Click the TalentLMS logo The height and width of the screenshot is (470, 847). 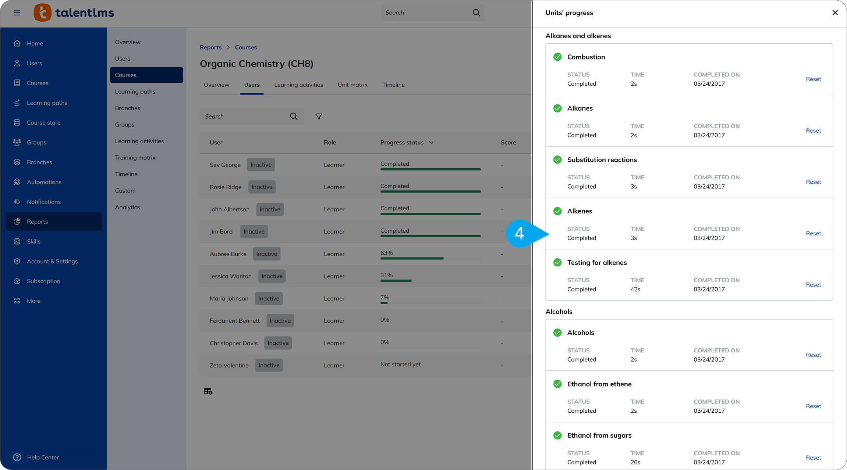tap(74, 13)
